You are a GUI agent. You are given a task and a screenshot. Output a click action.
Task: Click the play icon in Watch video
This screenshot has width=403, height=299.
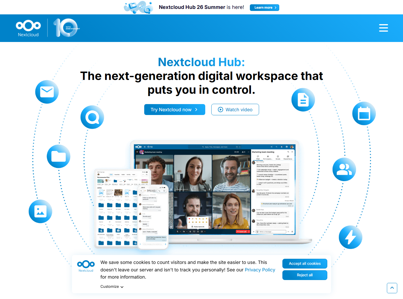(x=220, y=110)
